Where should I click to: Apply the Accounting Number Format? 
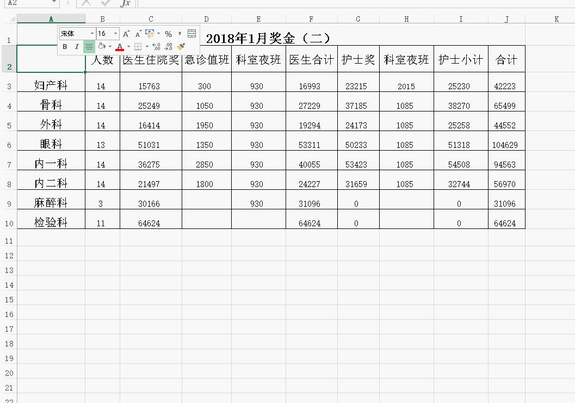pyautogui.click(x=150, y=33)
